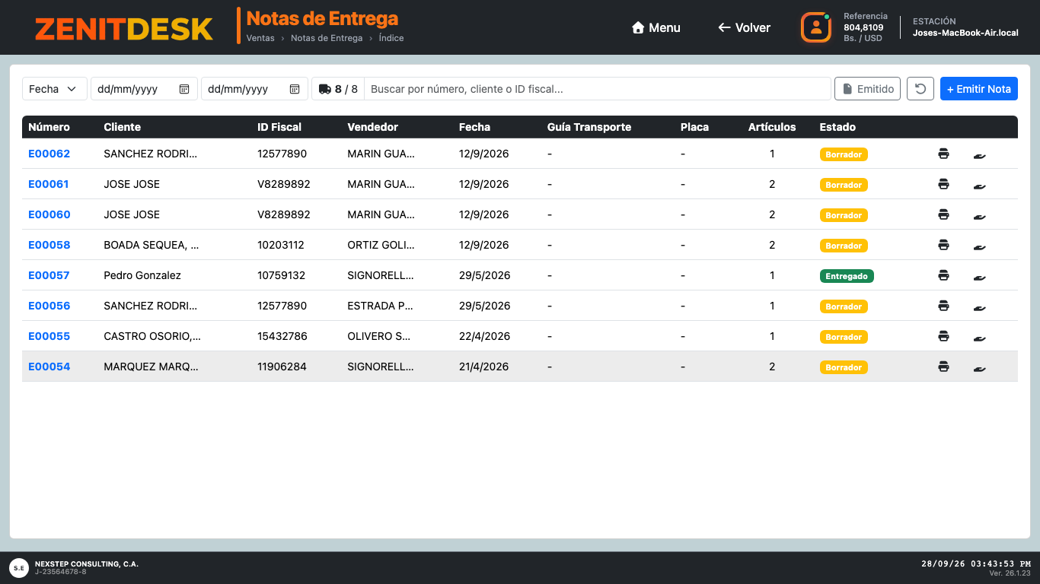
Task: Click the search field for número or cliente
Action: tap(598, 89)
